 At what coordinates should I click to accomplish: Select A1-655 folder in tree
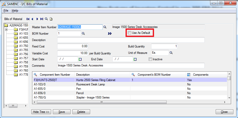21,38
